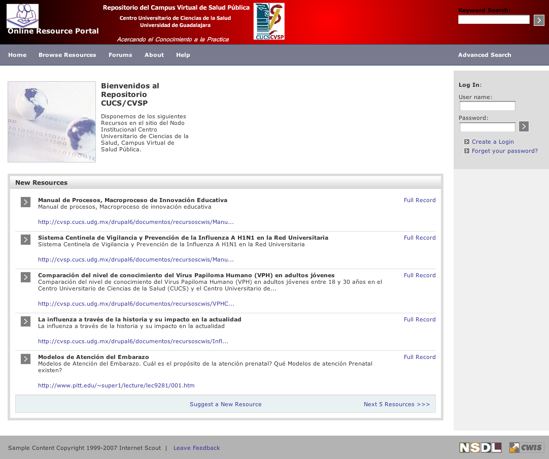This screenshot has height=459, width=549.
Task: Click the login submit arrow beside Password
Action: click(524, 126)
